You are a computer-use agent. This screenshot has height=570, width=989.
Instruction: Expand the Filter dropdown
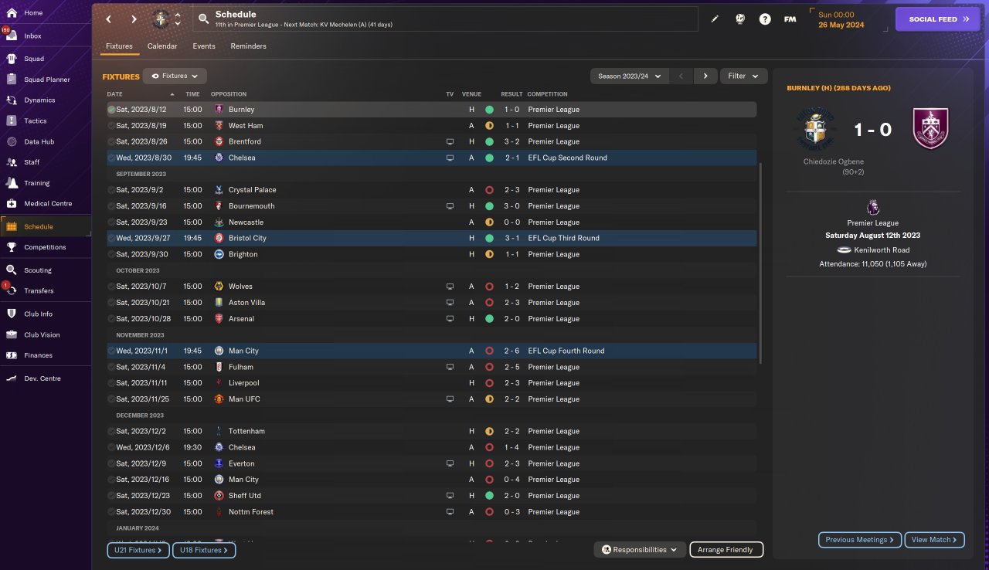pyautogui.click(x=744, y=76)
